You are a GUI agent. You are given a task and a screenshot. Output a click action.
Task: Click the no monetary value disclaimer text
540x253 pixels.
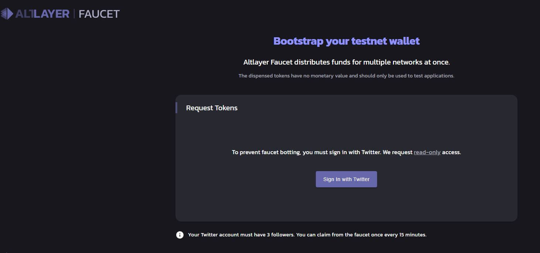[346, 76]
